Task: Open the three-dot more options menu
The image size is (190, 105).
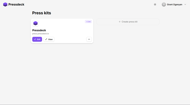Action: click(x=89, y=39)
